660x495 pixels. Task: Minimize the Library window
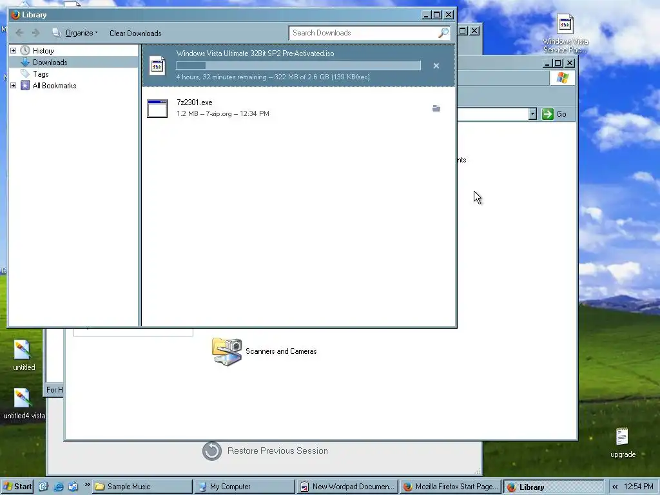[426, 15]
